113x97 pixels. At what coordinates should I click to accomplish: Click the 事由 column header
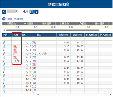(46, 35)
